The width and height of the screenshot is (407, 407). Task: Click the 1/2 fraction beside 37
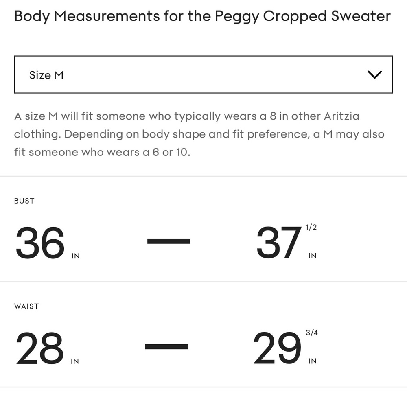point(311,228)
